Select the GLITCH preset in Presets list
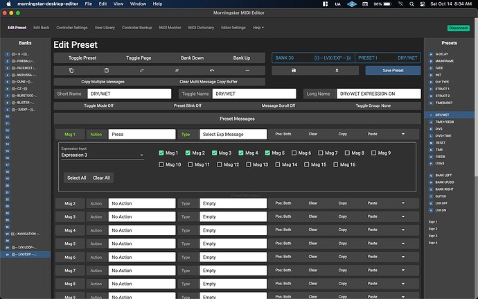The image size is (478, 299). pos(441,196)
